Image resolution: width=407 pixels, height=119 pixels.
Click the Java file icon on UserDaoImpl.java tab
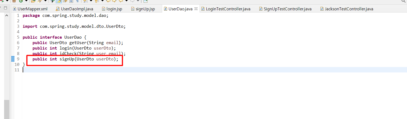click(58, 9)
